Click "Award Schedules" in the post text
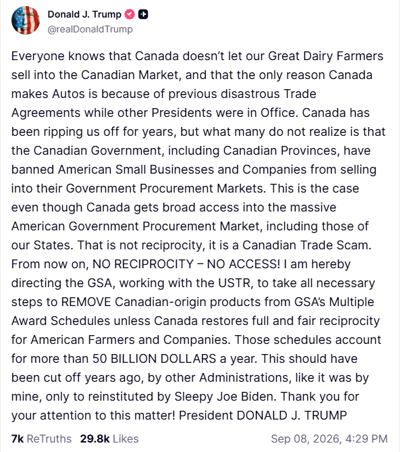401x452 pixels. coord(61,321)
